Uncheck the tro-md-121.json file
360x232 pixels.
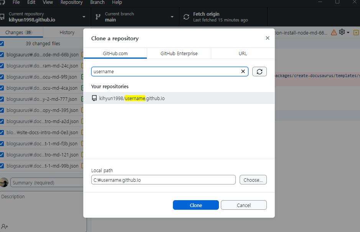pyautogui.click(x=2, y=155)
